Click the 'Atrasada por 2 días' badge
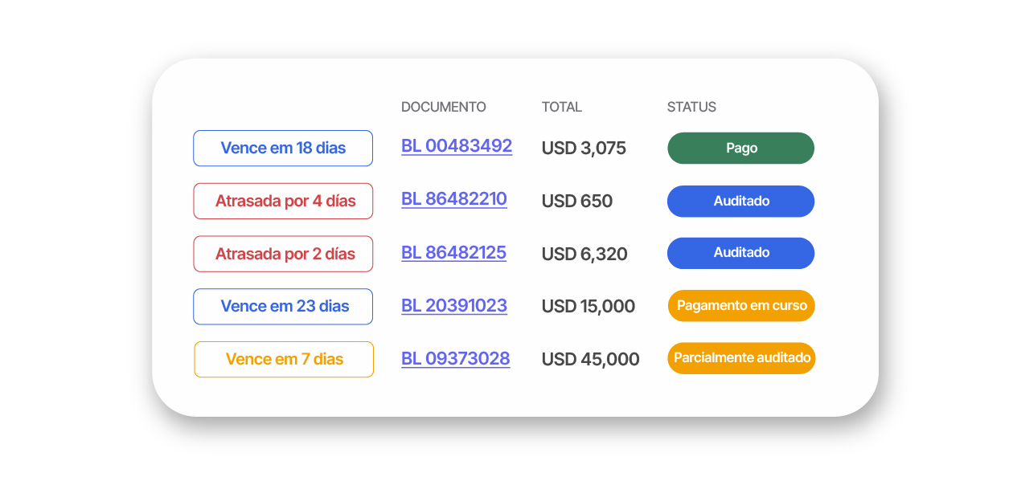Screen dimensions: 1013x485 pos(283,255)
